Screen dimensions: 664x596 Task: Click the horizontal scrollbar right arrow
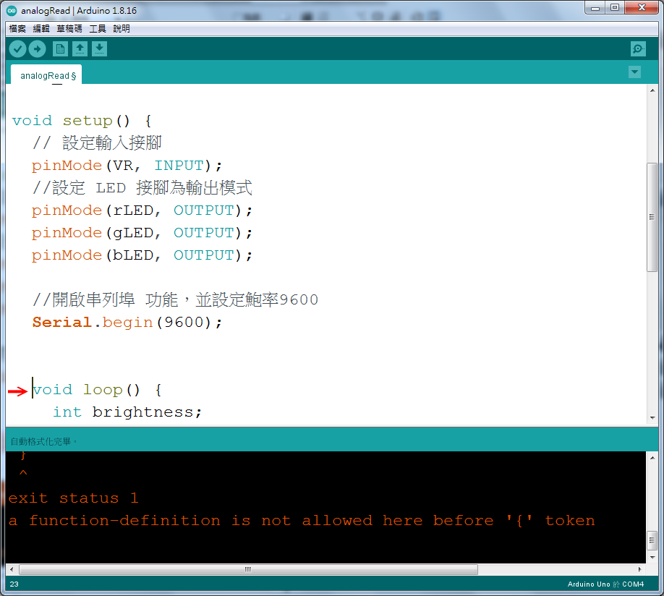click(640, 569)
